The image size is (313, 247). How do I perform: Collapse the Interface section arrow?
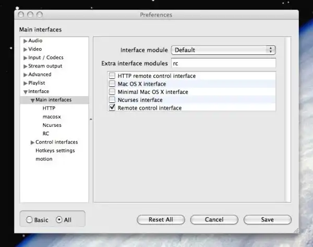coord(26,92)
